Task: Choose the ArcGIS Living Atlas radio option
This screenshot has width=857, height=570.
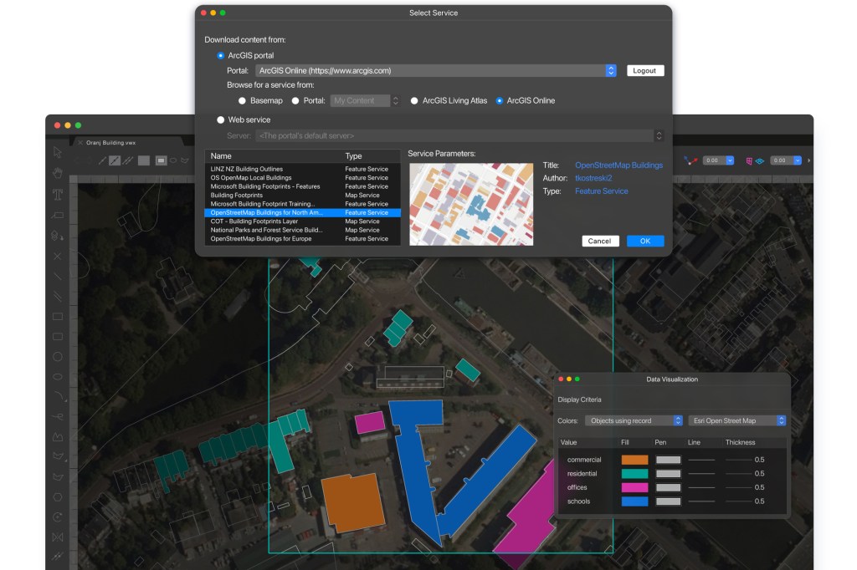Action: click(x=414, y=101)
